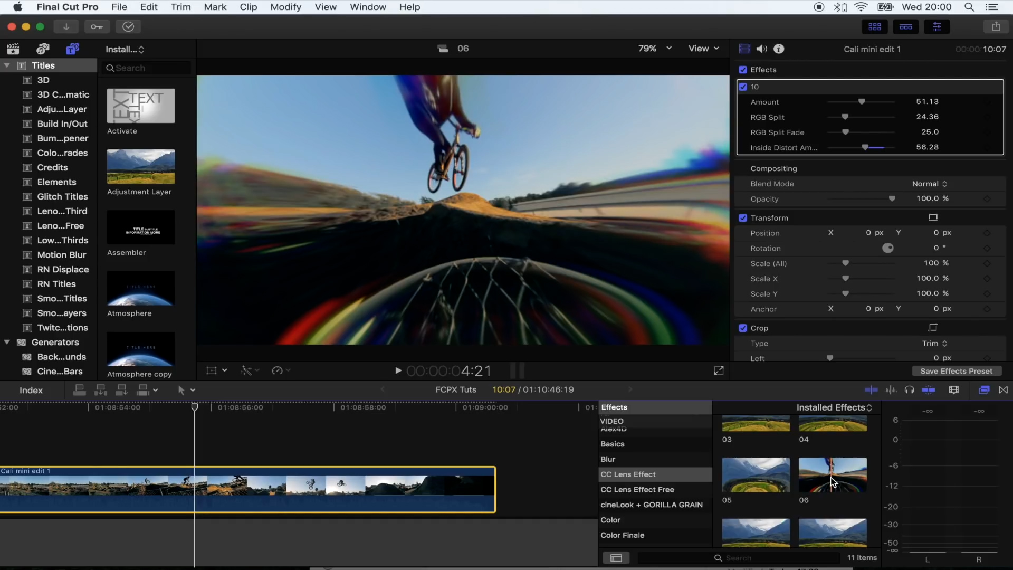Toggle audio skimming waveform icon

click(x=891, y=390)
